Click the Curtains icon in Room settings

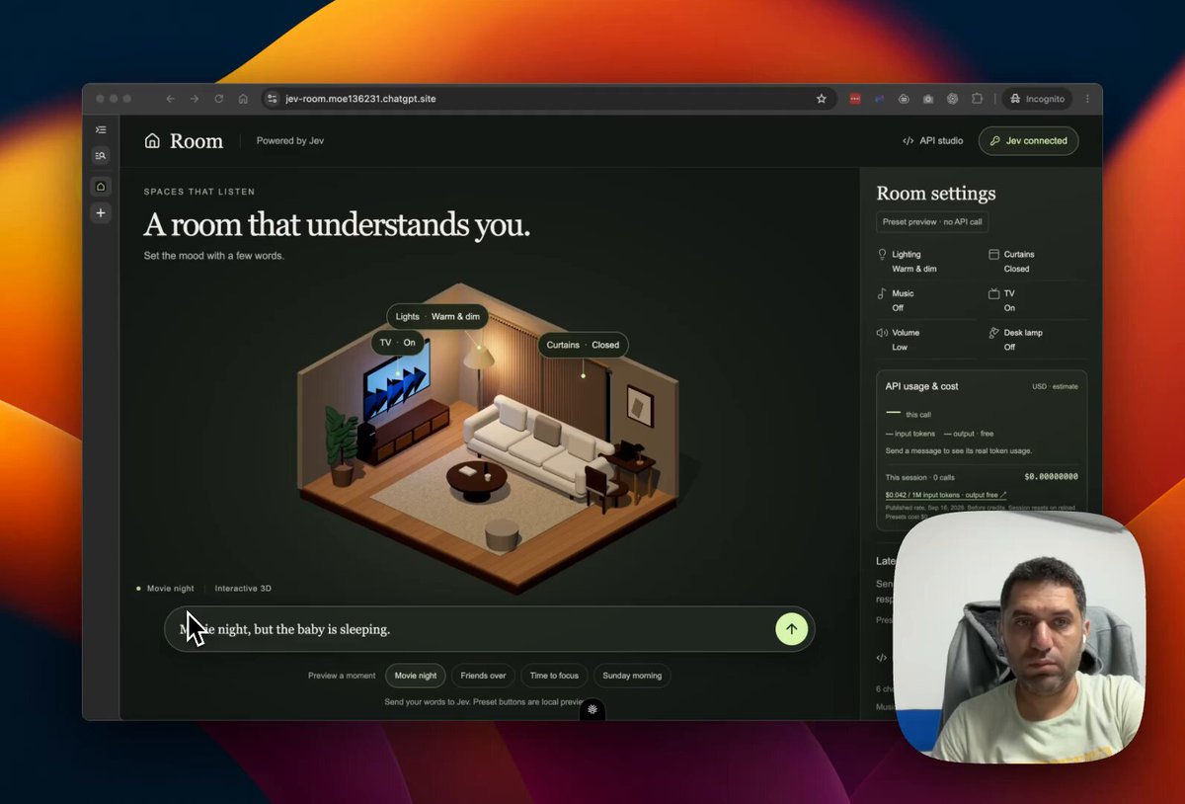click(994, 255)
